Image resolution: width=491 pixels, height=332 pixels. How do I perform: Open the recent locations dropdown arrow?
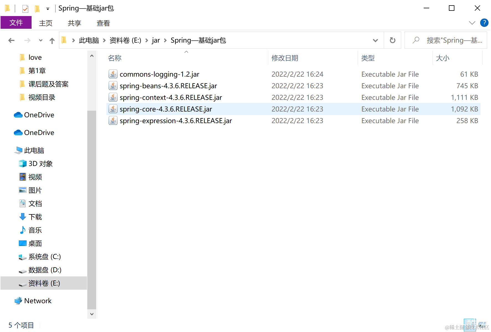[41, 40]
